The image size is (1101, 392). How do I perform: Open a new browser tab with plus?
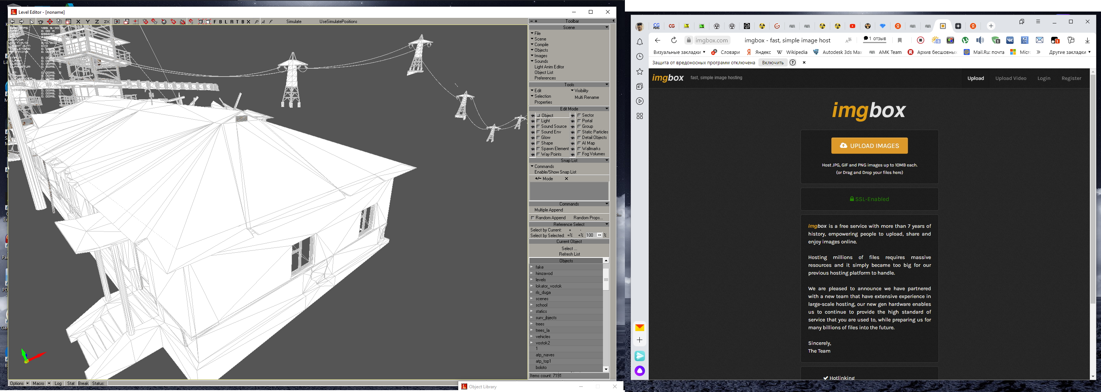click(x=991, y=26)
